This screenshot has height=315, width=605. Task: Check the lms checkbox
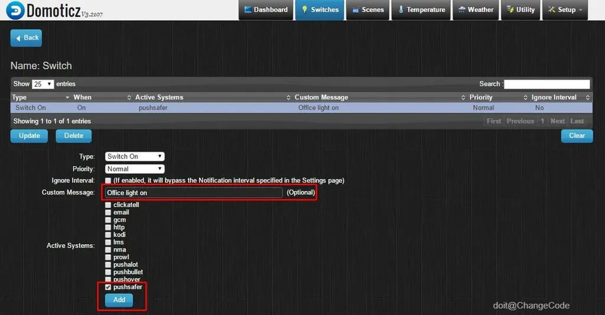(x=108, y=242)
